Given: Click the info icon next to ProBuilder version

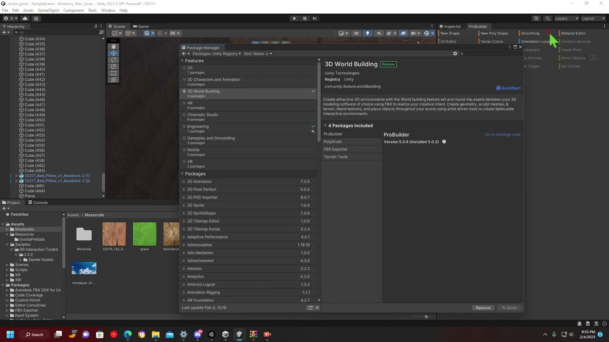Looking at the screenshot, I should 444,142.
